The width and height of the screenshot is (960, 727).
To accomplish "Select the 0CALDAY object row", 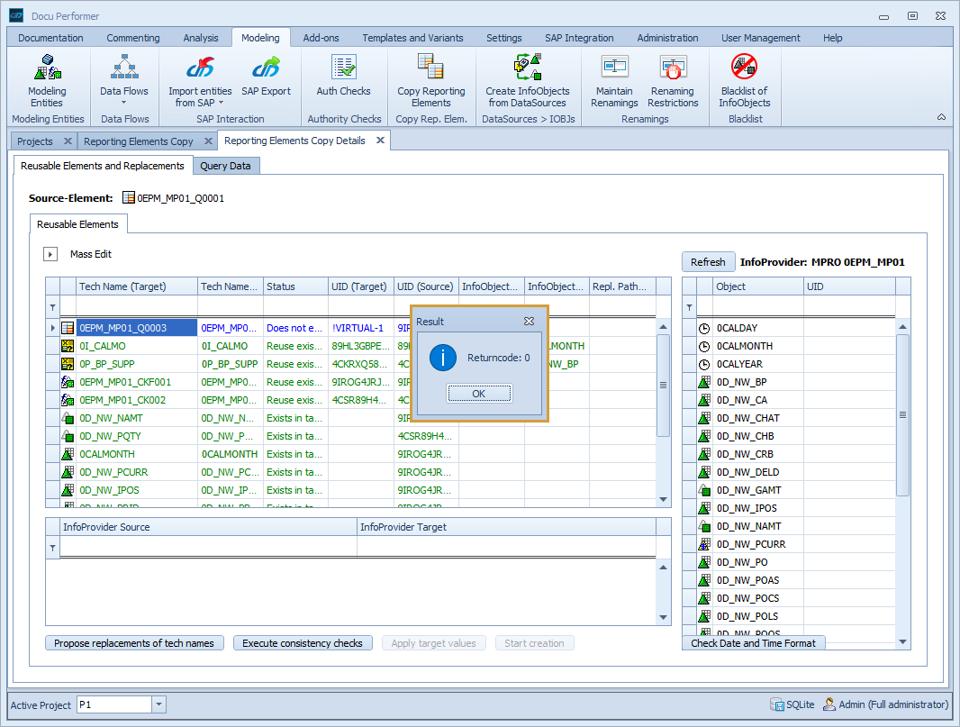I will (737, 328).
